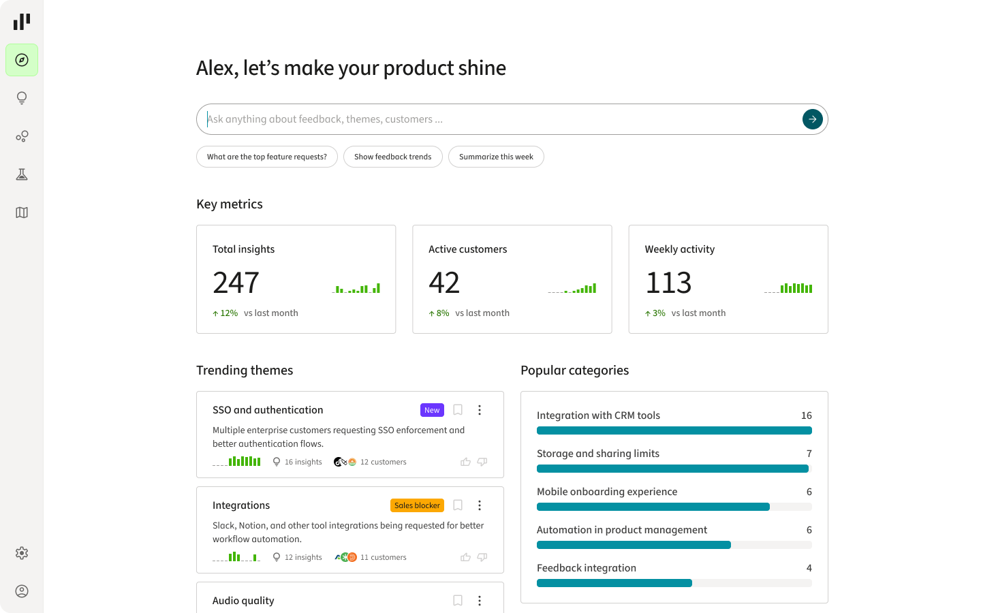
Task: Open the three-dot menu on Audio quality
Action: click(x=479, y=600)
